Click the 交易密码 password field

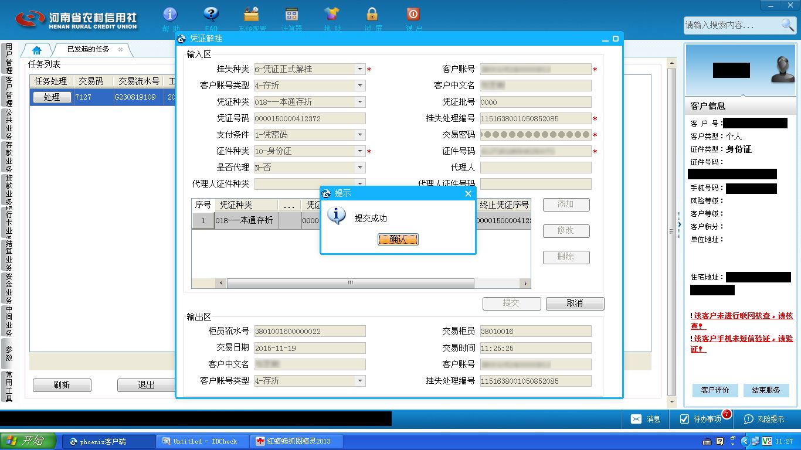click(535, 135)
